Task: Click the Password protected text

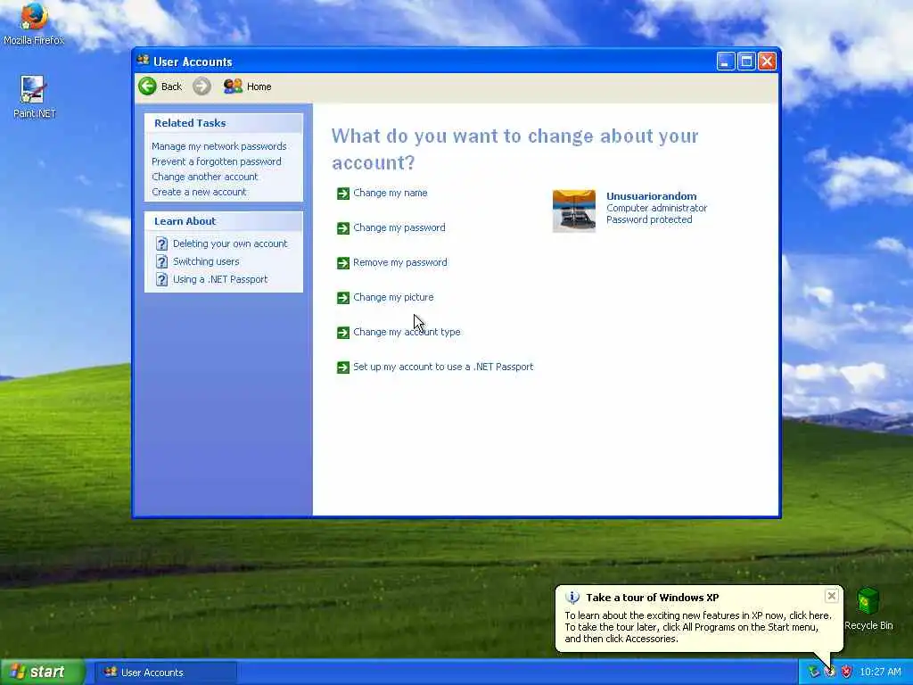Action: [x=649, y=219]
